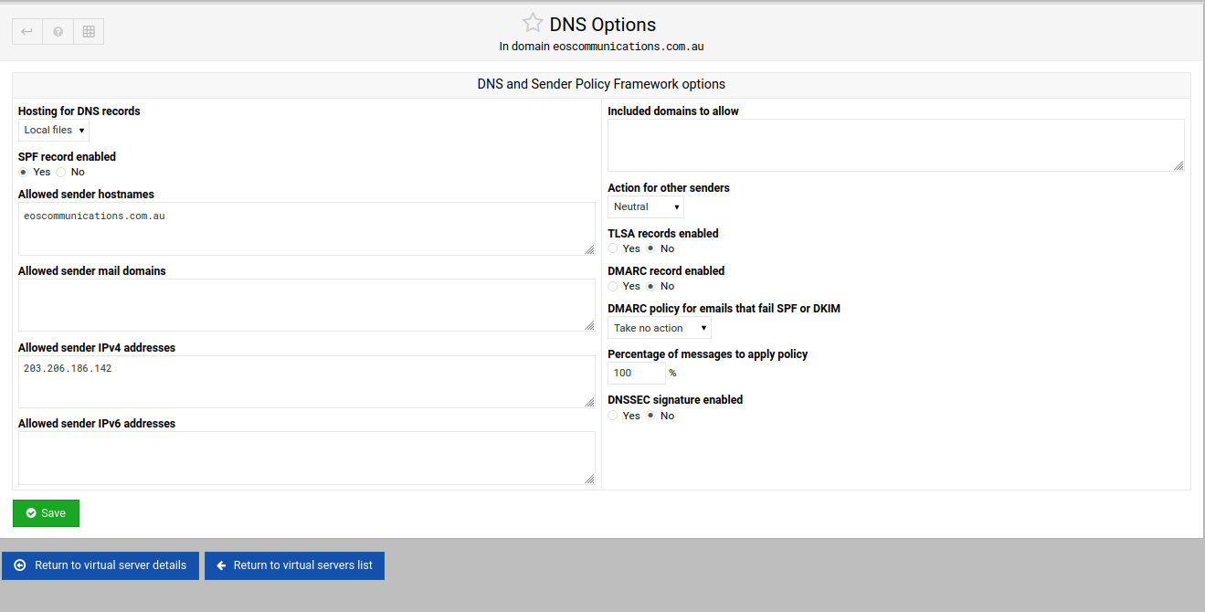Click the DNS and Sender Policy Framework header
The width and height of the screenshot is (1205, 612).
coord(601,84)
